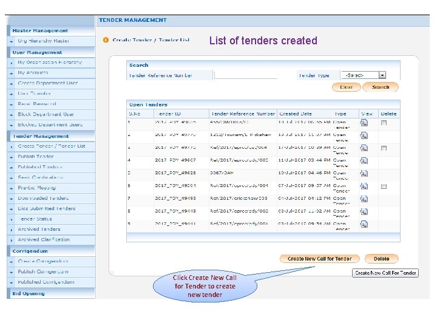Open Blocked Department Users list
The height and width of the screenshot is (328, 437).
click(51, 125)
